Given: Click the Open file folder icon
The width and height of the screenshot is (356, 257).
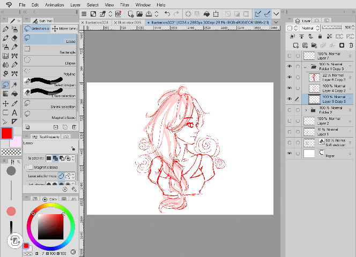Looking at the screenshot, I should point(139,14).
